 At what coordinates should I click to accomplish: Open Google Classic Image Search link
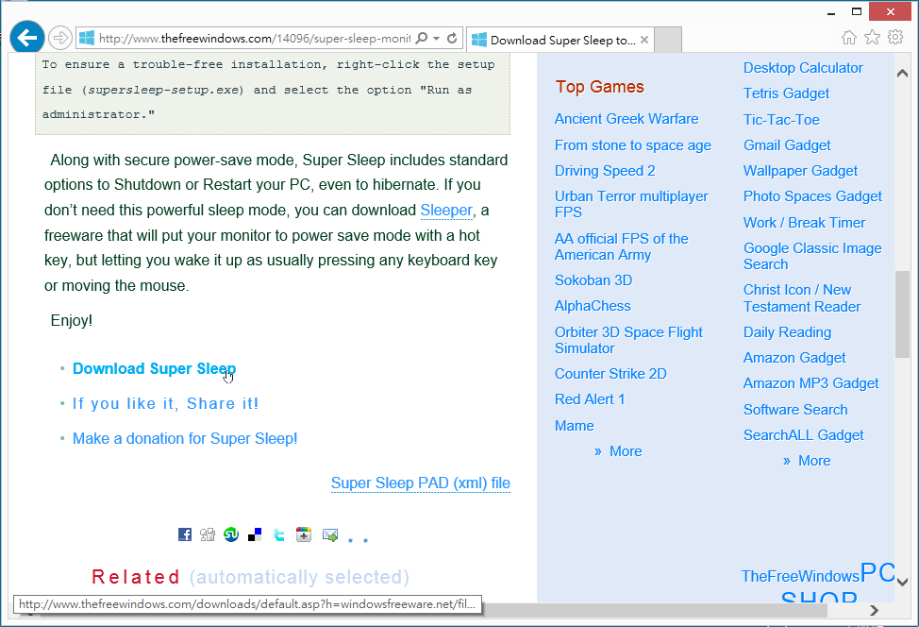pyautogui.click(x=812, y=256)
